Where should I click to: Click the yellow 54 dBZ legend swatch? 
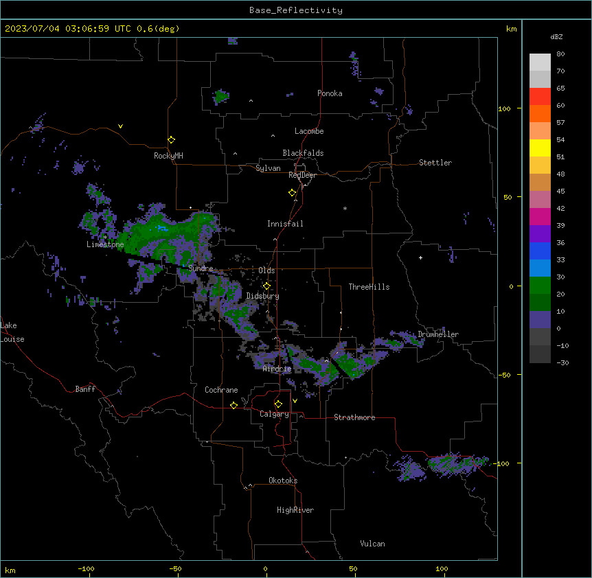[x=540, y=148]
